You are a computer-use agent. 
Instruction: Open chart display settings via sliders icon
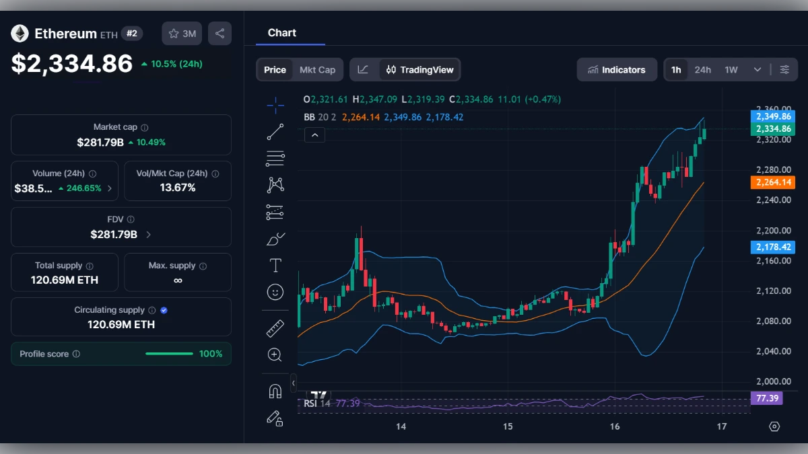click(x=784, y=69)
